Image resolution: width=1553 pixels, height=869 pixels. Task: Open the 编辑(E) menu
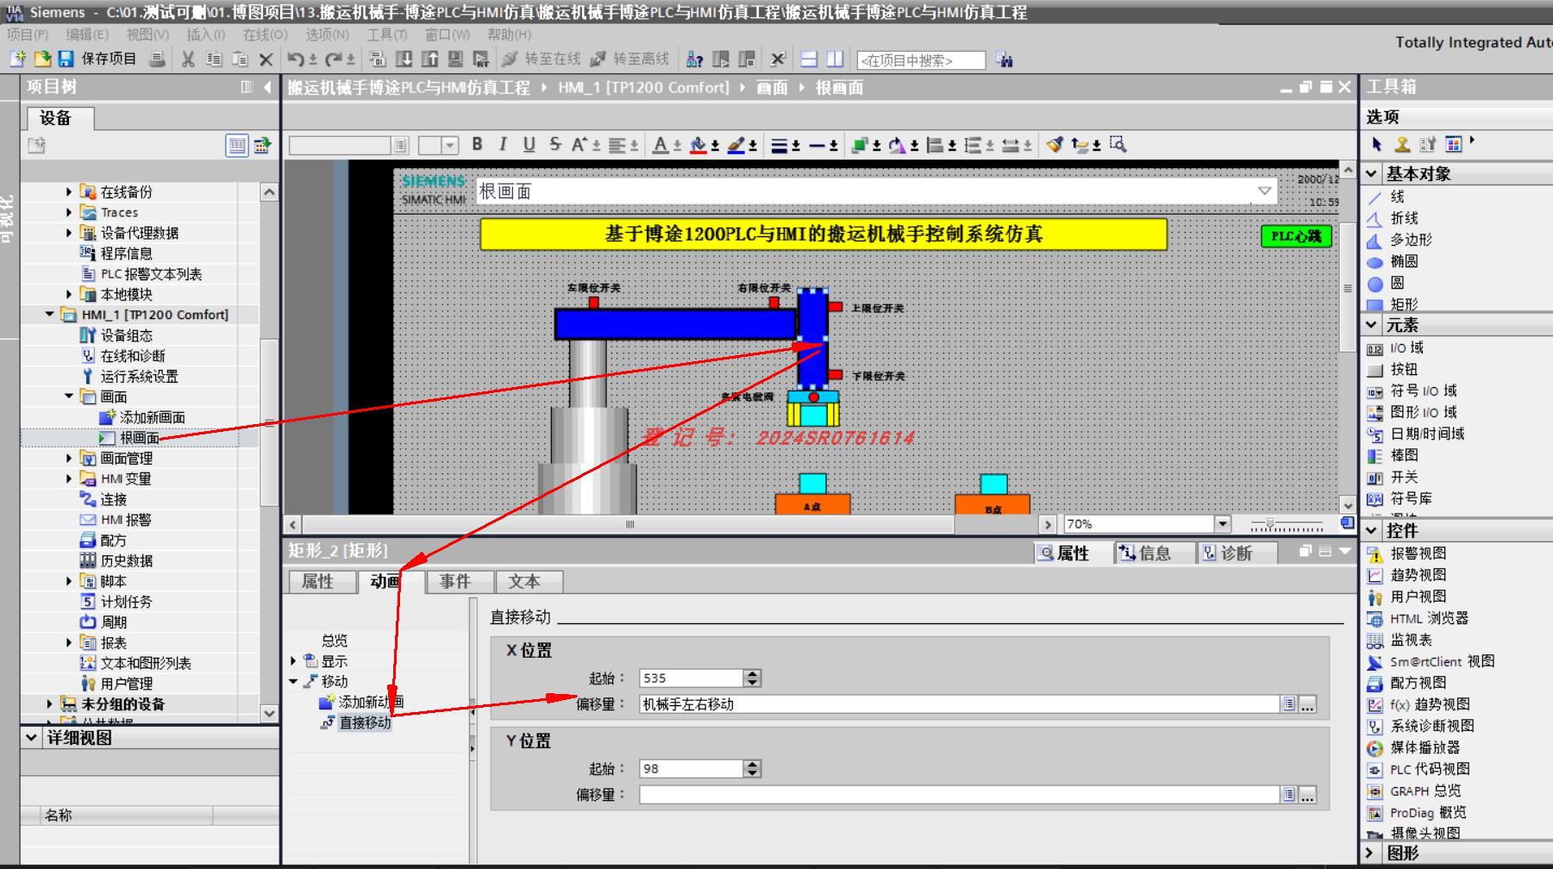[87, 34]
